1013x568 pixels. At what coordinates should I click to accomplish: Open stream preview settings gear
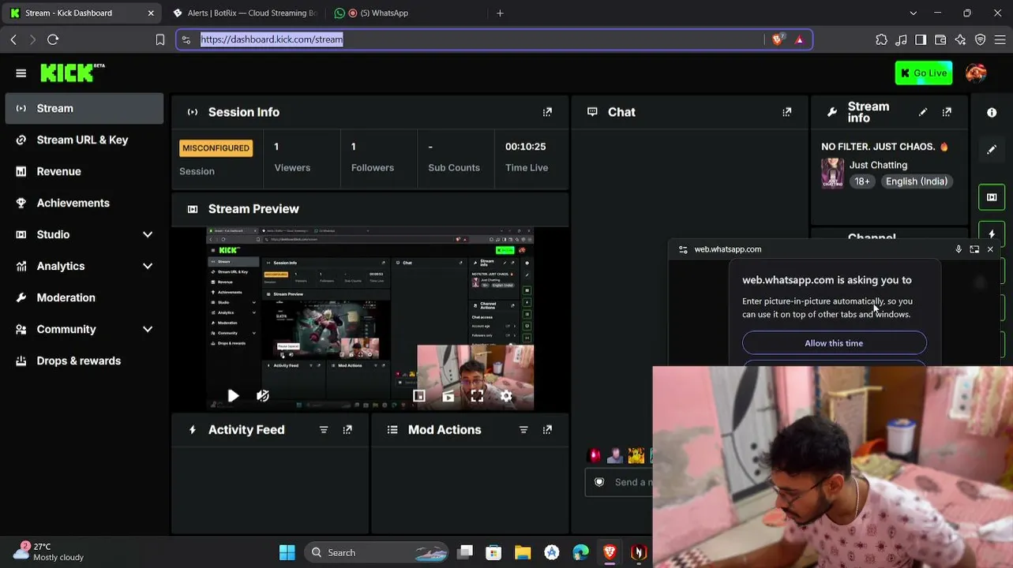506,396
